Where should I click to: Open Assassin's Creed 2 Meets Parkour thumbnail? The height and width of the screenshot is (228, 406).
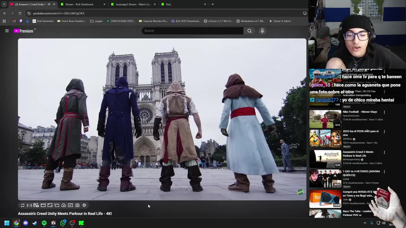(x=325, y=158)
